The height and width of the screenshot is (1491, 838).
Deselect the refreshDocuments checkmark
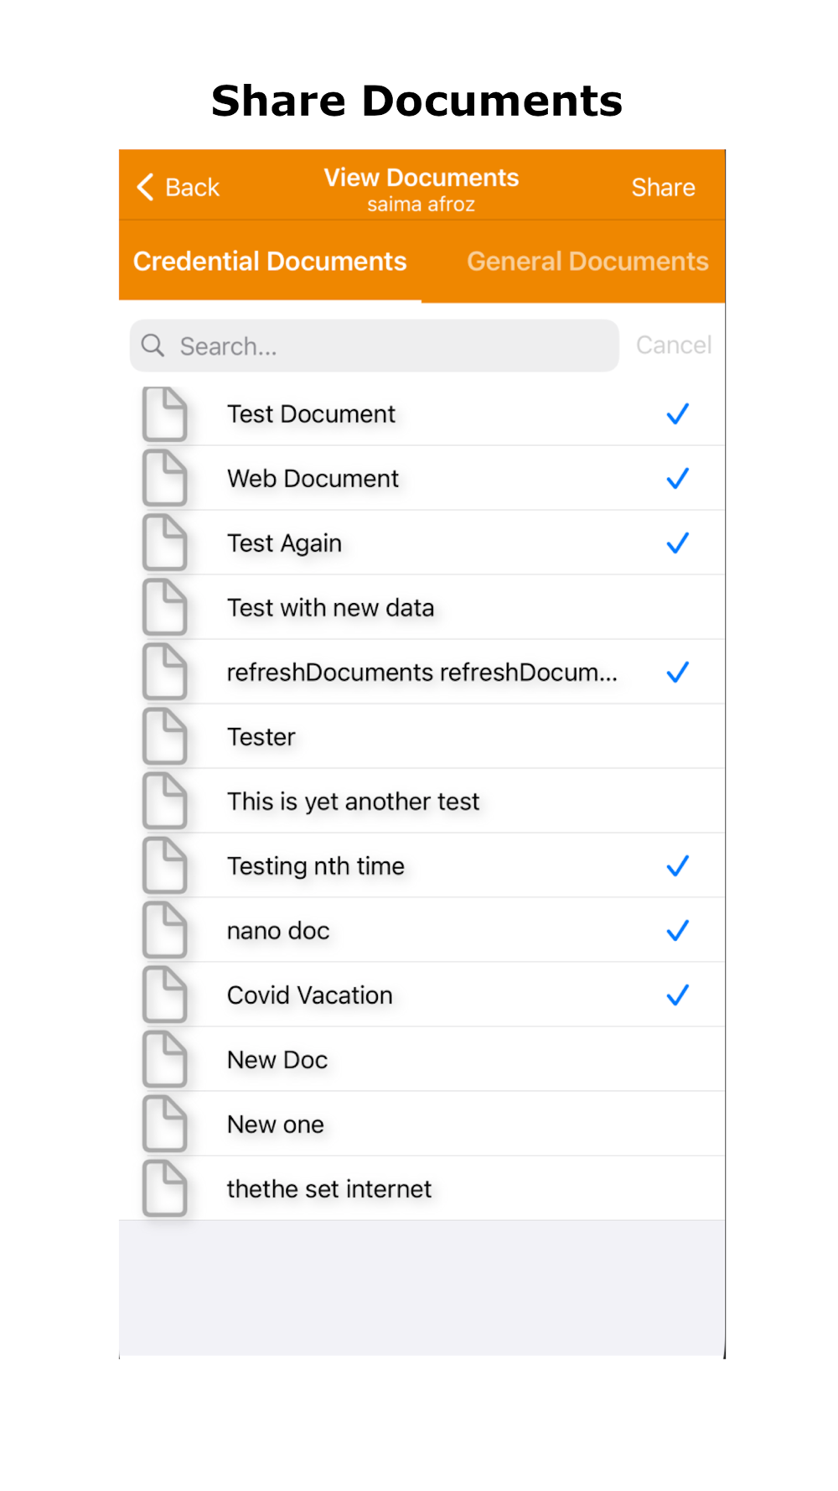click(677, 672)
